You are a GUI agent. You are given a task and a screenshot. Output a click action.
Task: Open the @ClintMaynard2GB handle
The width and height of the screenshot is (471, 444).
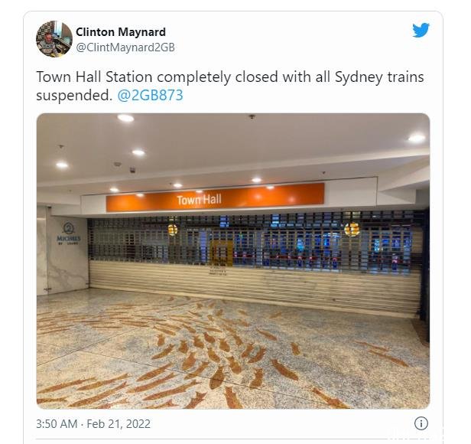125,47
